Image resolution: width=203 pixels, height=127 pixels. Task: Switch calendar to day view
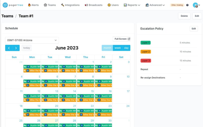[x=126, y=48]
